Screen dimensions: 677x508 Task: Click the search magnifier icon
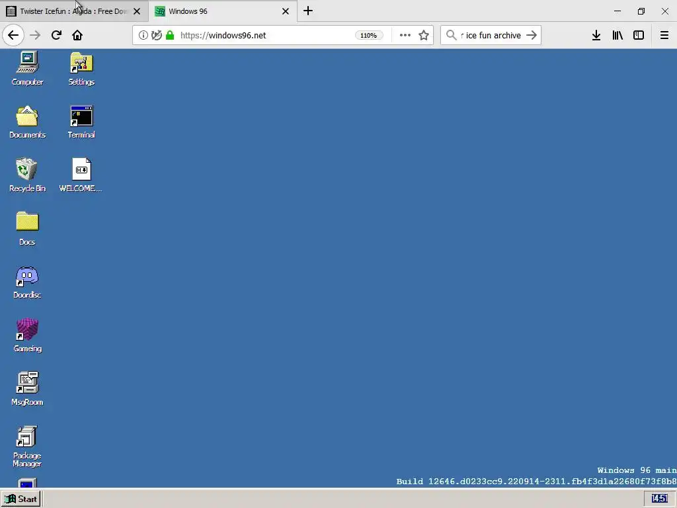(451, 35)
